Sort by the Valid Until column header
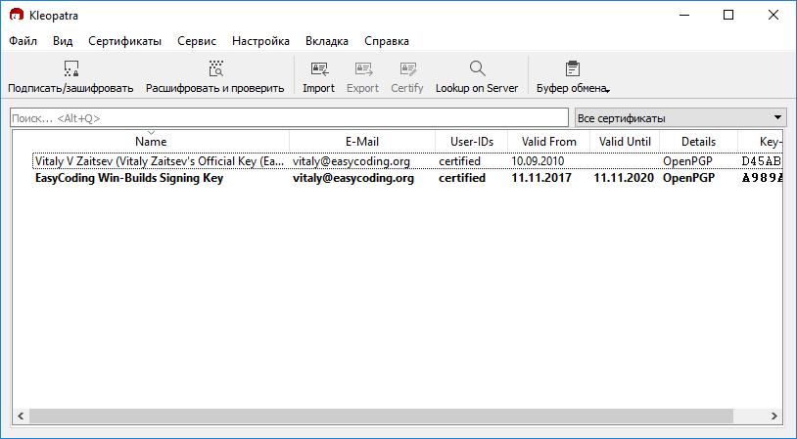Viewport: 797px width, 439px height. click(625, 141)
